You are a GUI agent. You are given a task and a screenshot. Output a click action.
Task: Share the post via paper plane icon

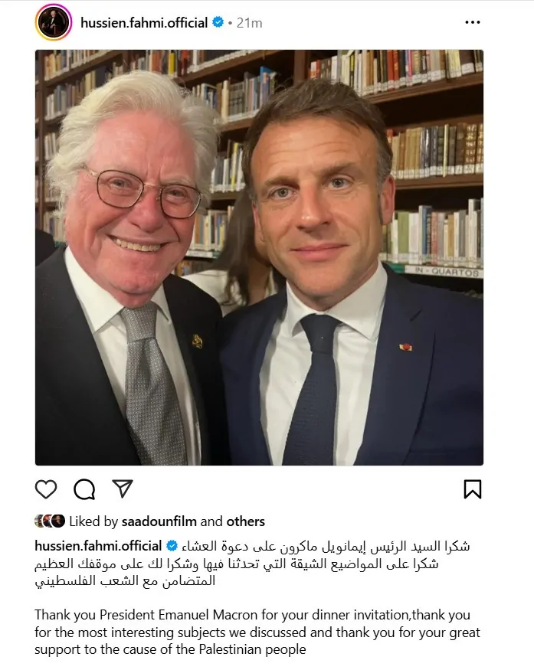[123, 489]
